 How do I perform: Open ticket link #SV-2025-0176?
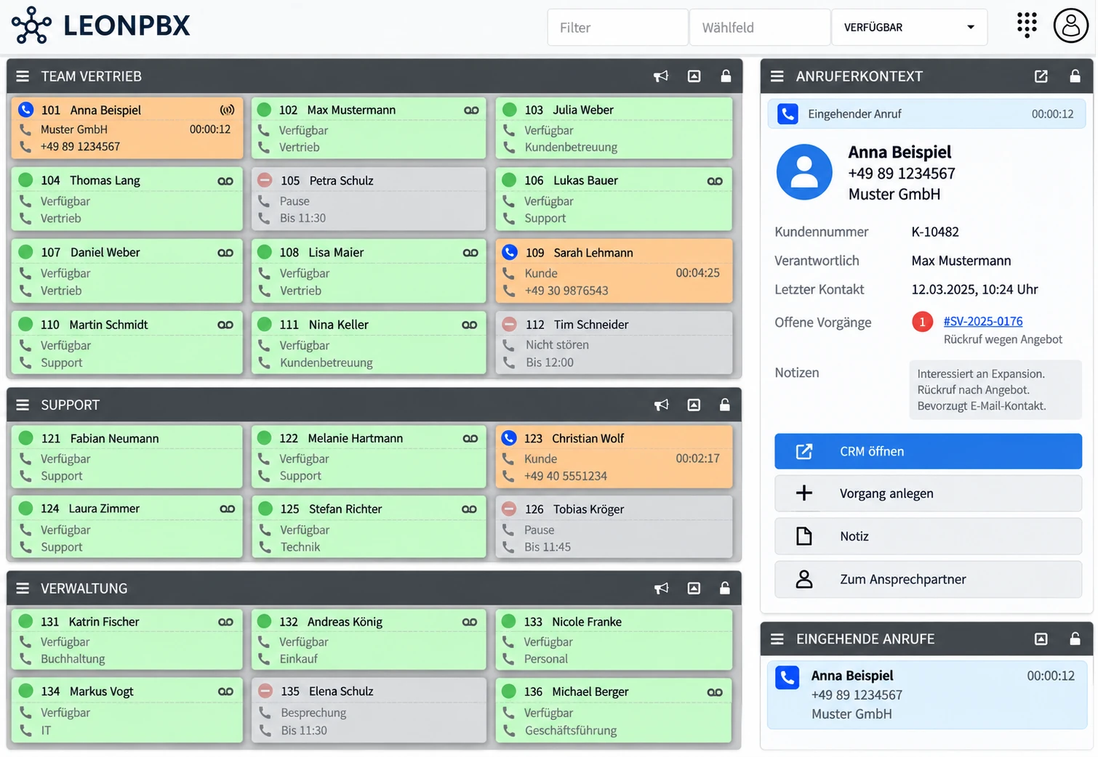[982, 321]
